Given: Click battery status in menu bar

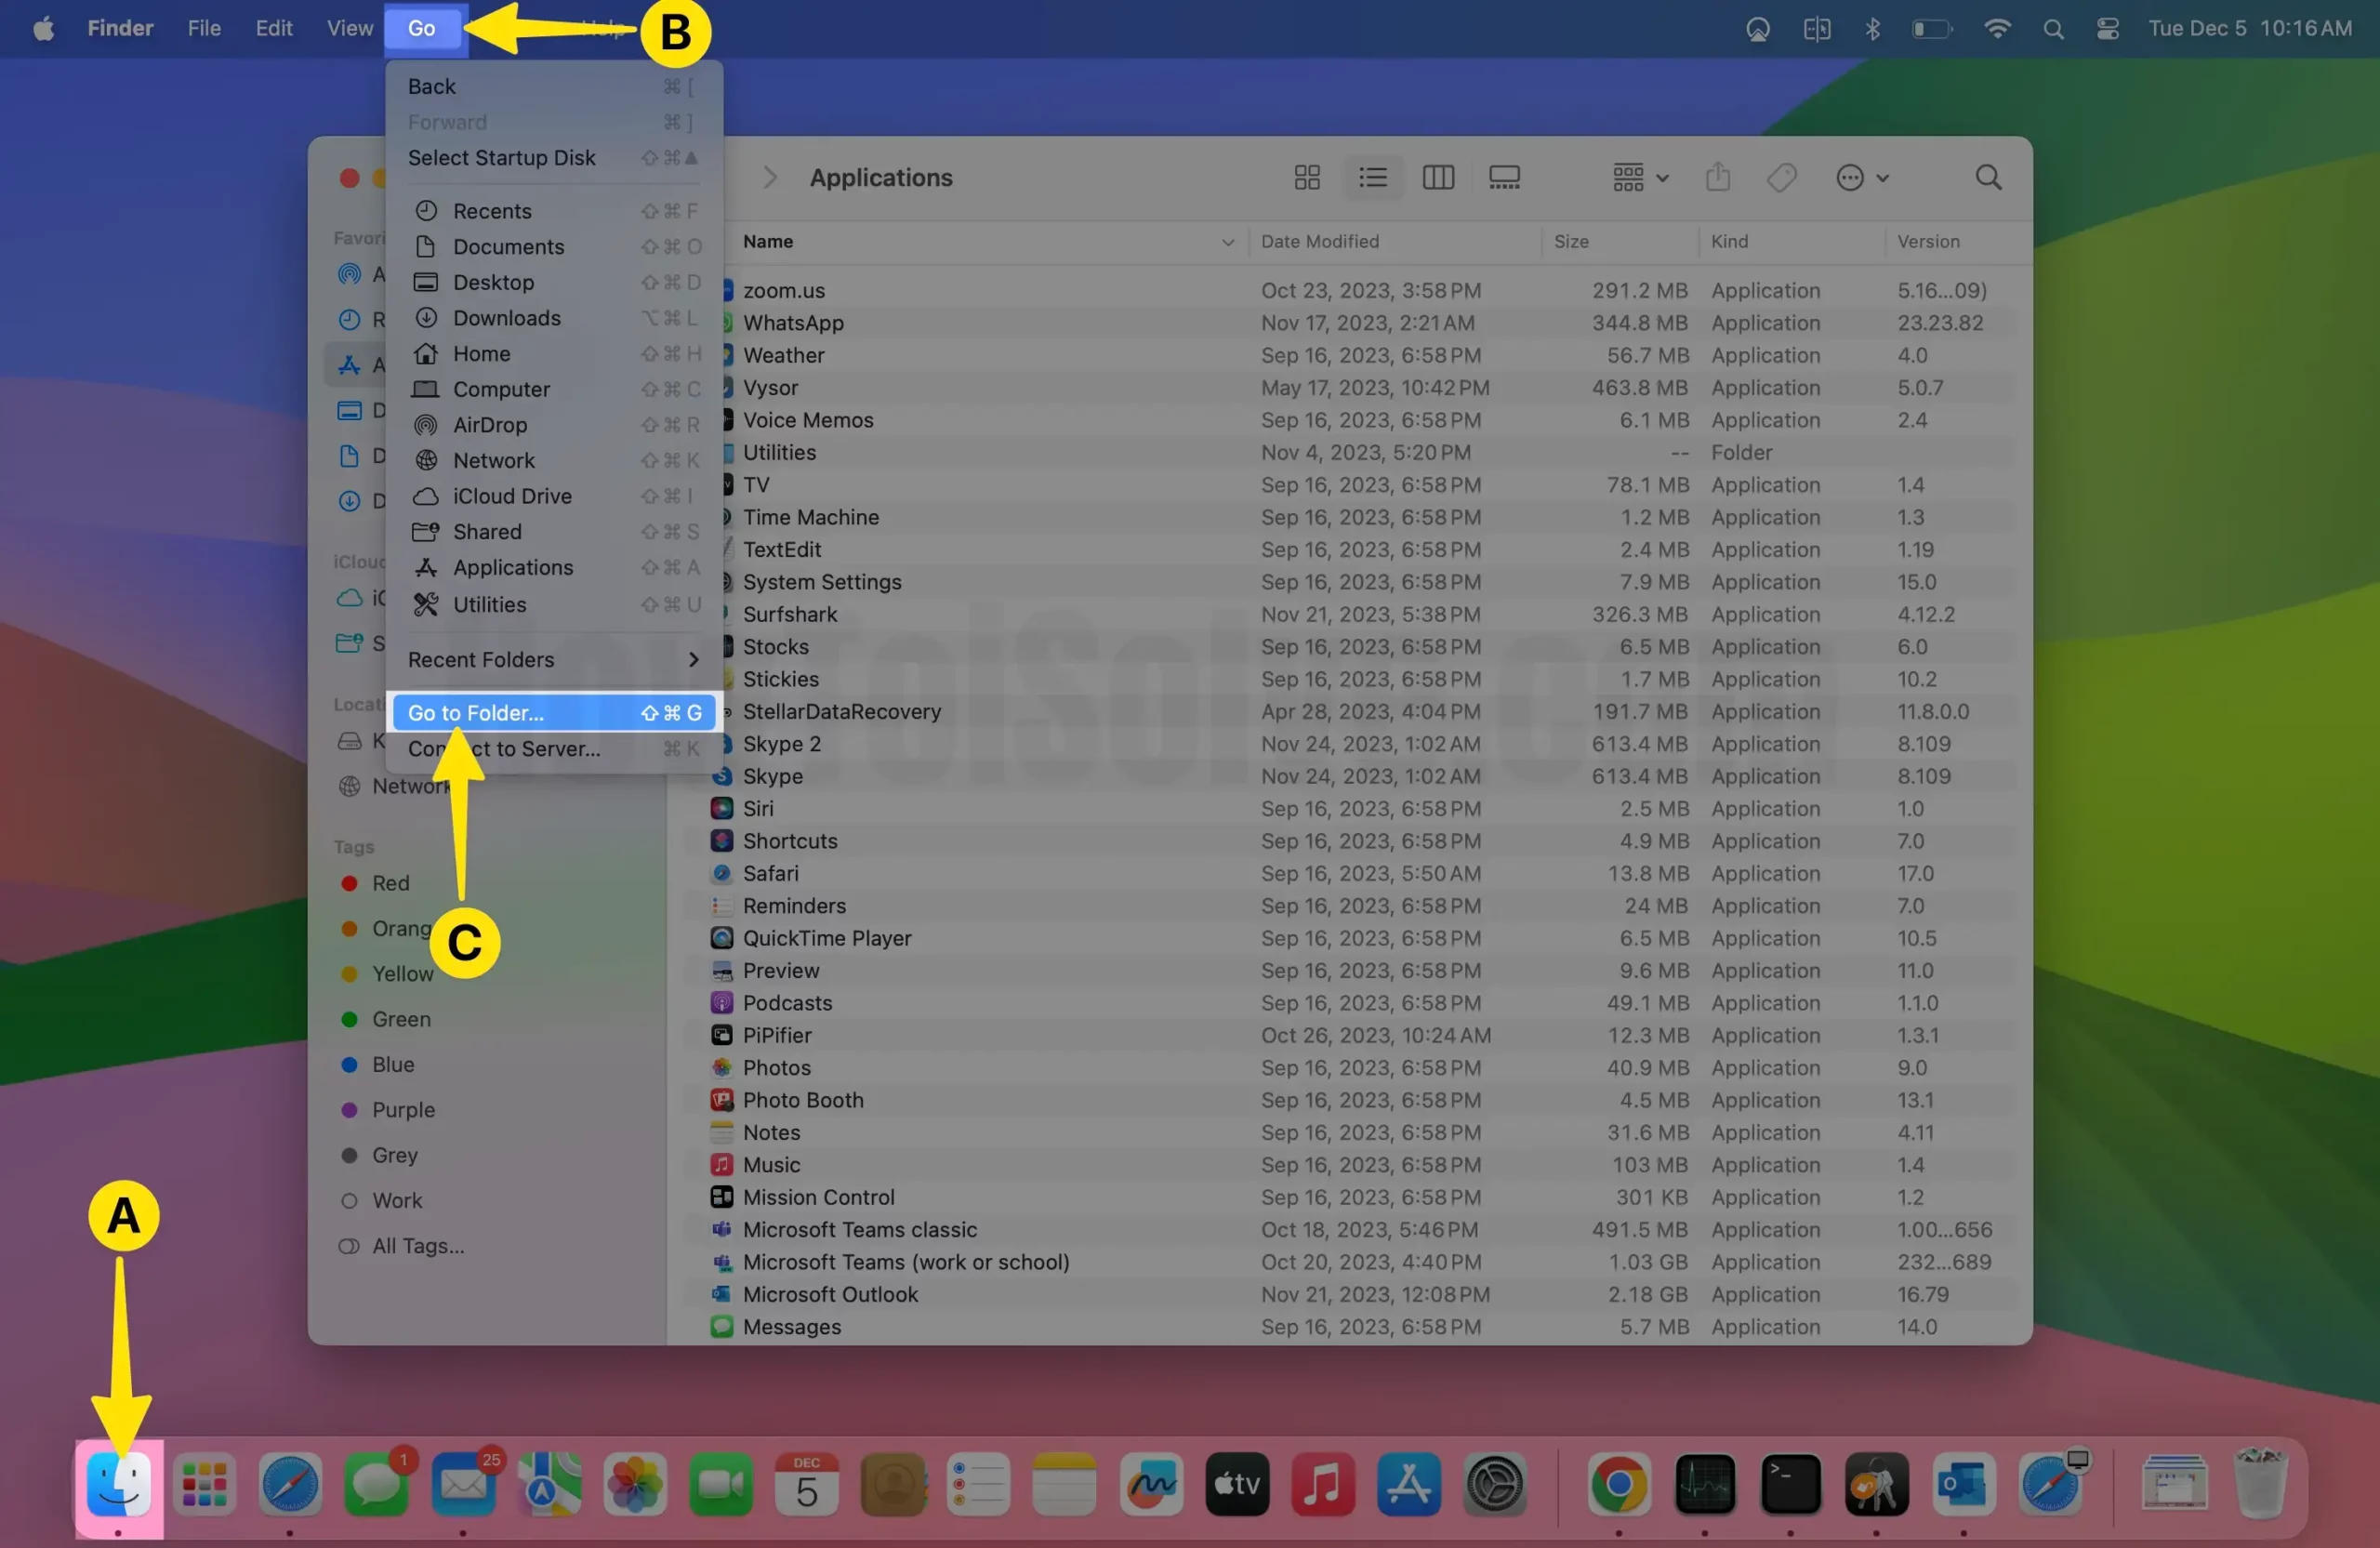Looking at the screenshot, I should pyautogui.click(x=1931, y=29).
